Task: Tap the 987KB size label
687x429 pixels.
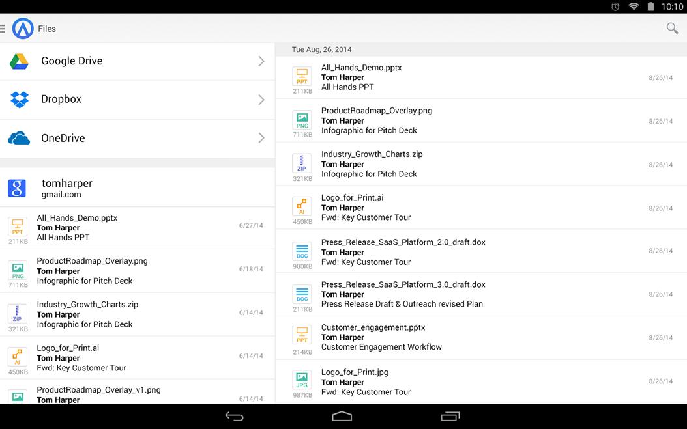Action: 302,395
